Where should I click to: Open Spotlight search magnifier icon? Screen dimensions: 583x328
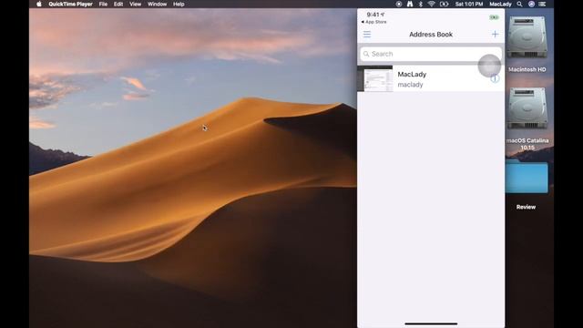tap(519, 4)
